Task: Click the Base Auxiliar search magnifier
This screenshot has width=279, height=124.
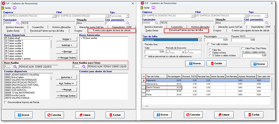Action: (x=15, y=67)
